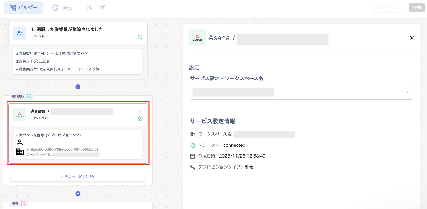Click 別のサービスを追加 button

(x=78, y=177)
